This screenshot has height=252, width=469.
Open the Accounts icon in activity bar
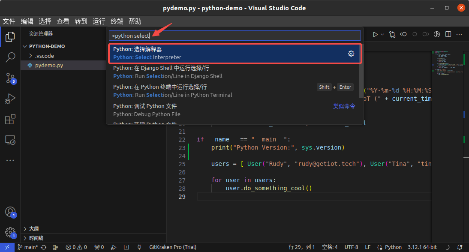[10, 212]
